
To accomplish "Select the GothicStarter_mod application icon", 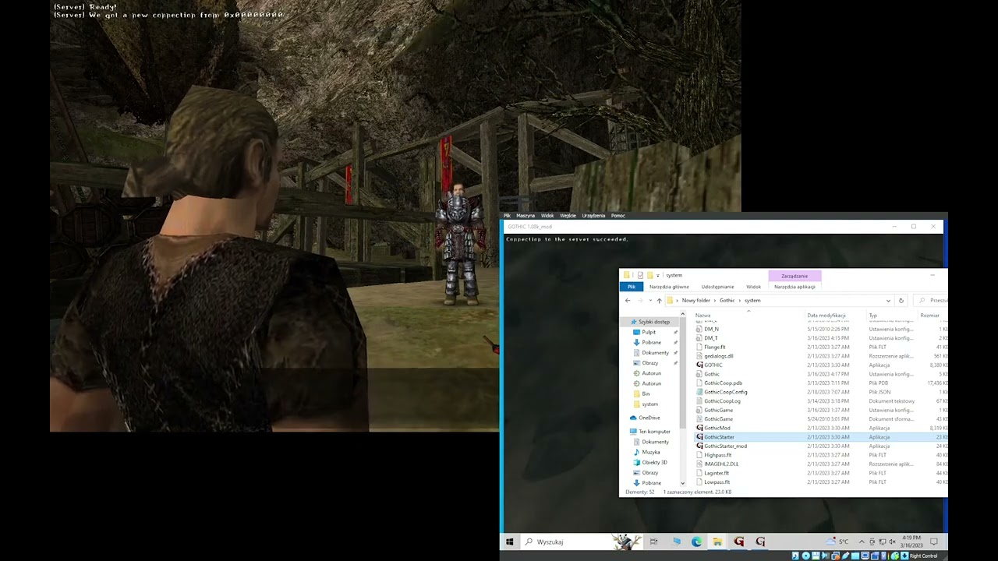I will [x=699, y=446].
